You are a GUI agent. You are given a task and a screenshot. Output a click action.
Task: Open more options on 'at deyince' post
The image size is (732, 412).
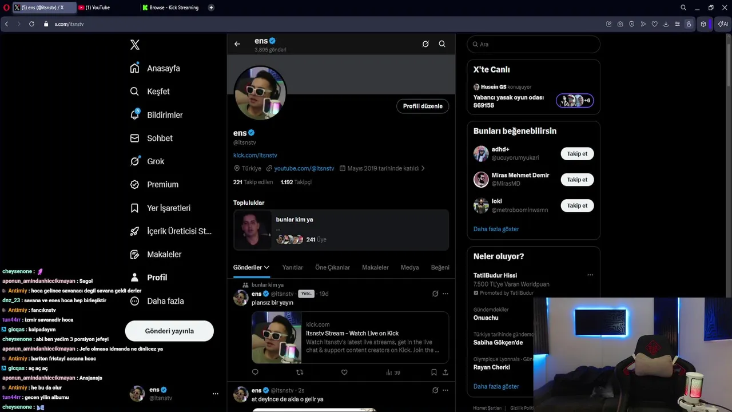[x=445, y=390]
